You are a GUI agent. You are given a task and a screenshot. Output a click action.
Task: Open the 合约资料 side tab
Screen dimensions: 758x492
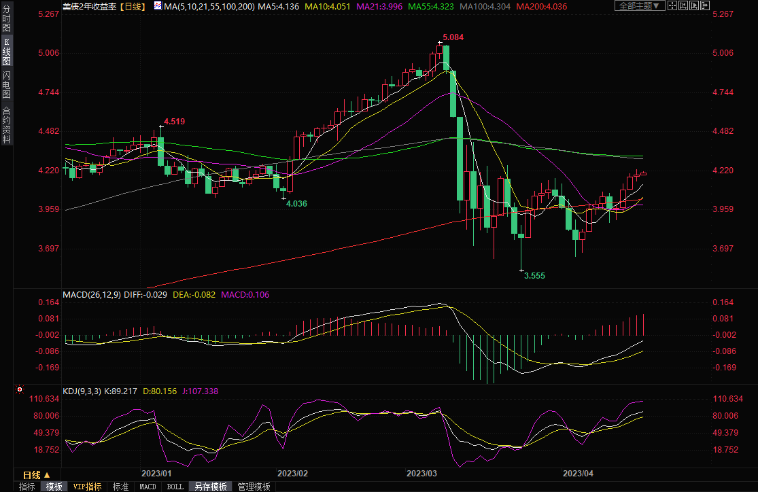(x=6, y=125)
